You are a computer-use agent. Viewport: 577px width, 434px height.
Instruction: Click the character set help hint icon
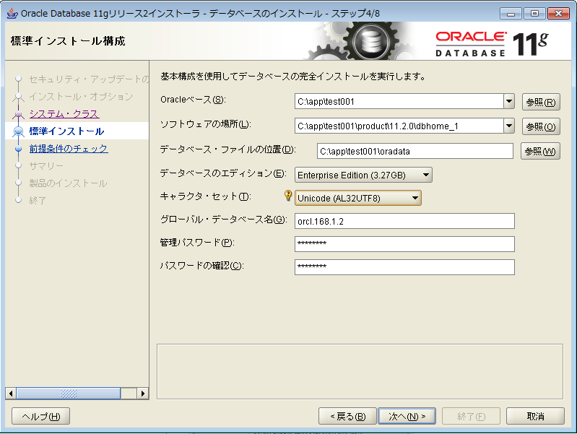pyautogui.click(x=288, y=196)
